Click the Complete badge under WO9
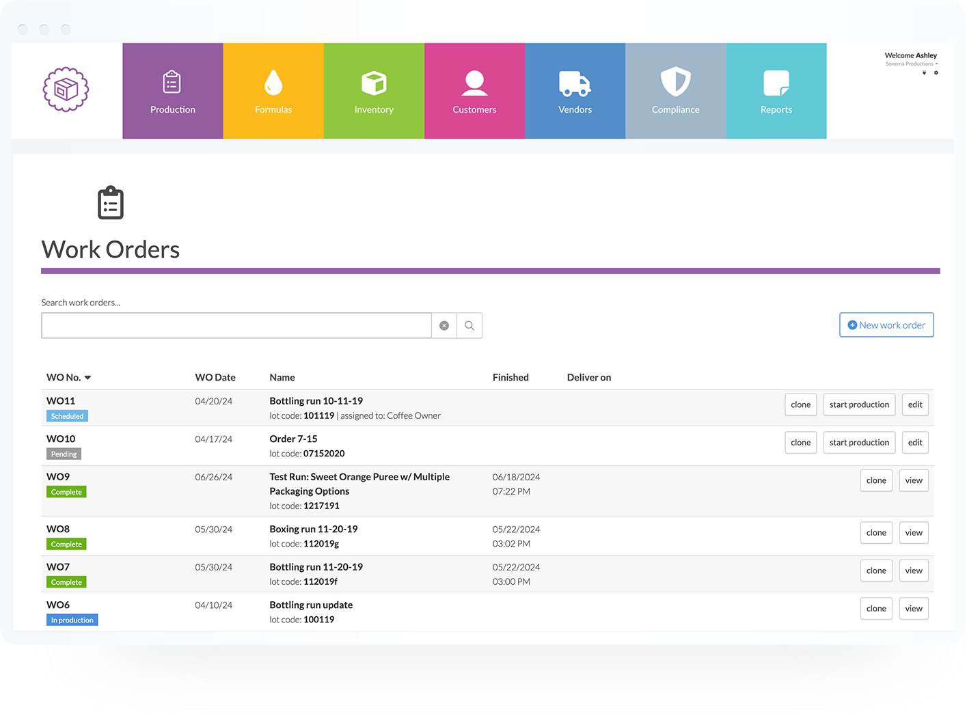 click(66, 492)
